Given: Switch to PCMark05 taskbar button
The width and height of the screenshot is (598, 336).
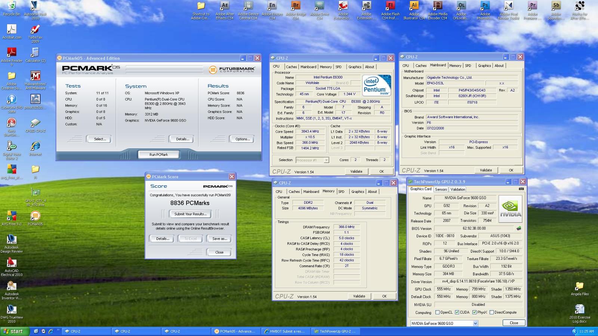Looking at the screenshot, I should pos(235,331).
